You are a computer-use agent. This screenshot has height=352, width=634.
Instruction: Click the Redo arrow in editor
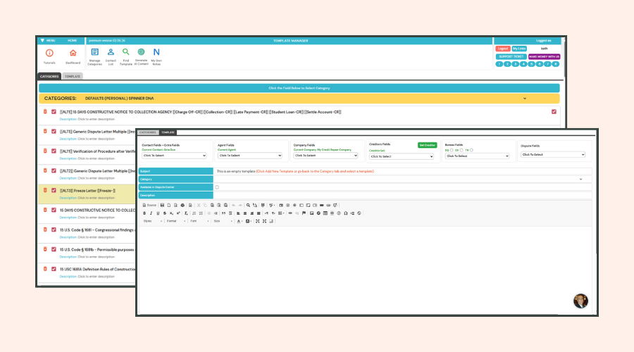tap(240, 206)
